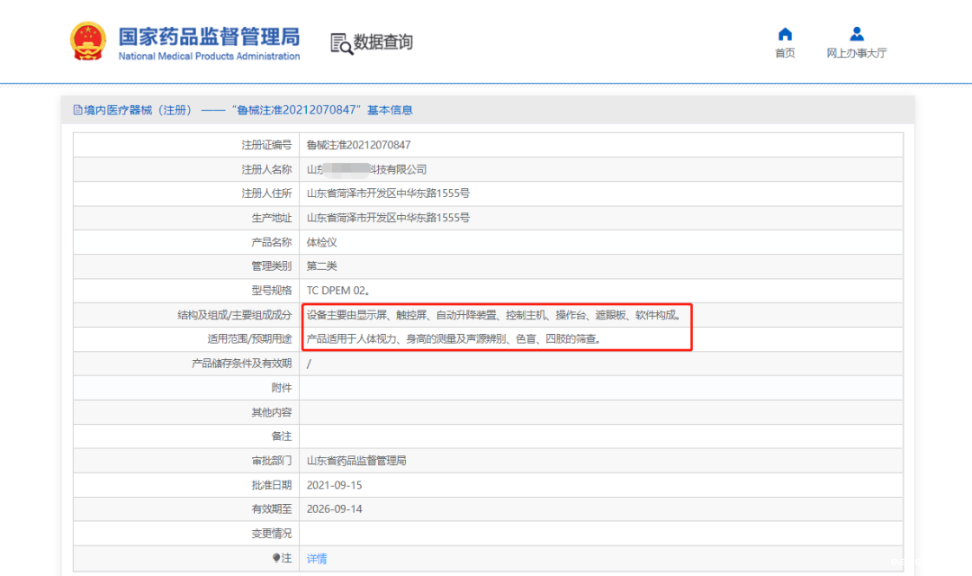Screen dimensions: 972x576
Task: Open the 详情 details link
Action: 316,558
